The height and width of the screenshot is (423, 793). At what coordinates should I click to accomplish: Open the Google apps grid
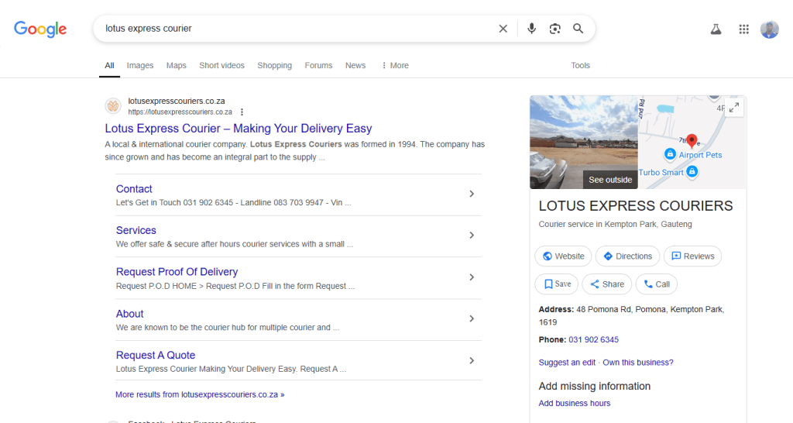point(743,29)
